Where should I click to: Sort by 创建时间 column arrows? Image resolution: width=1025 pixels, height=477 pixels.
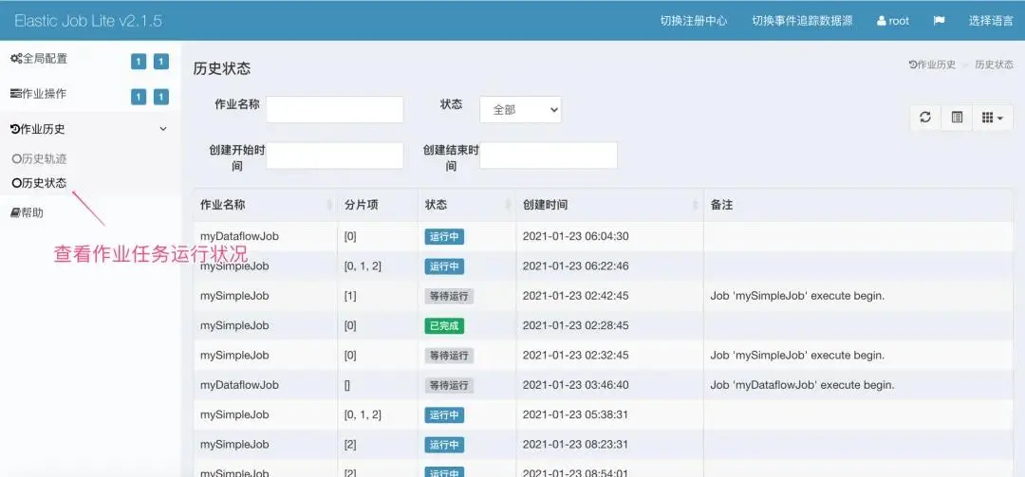696,205
